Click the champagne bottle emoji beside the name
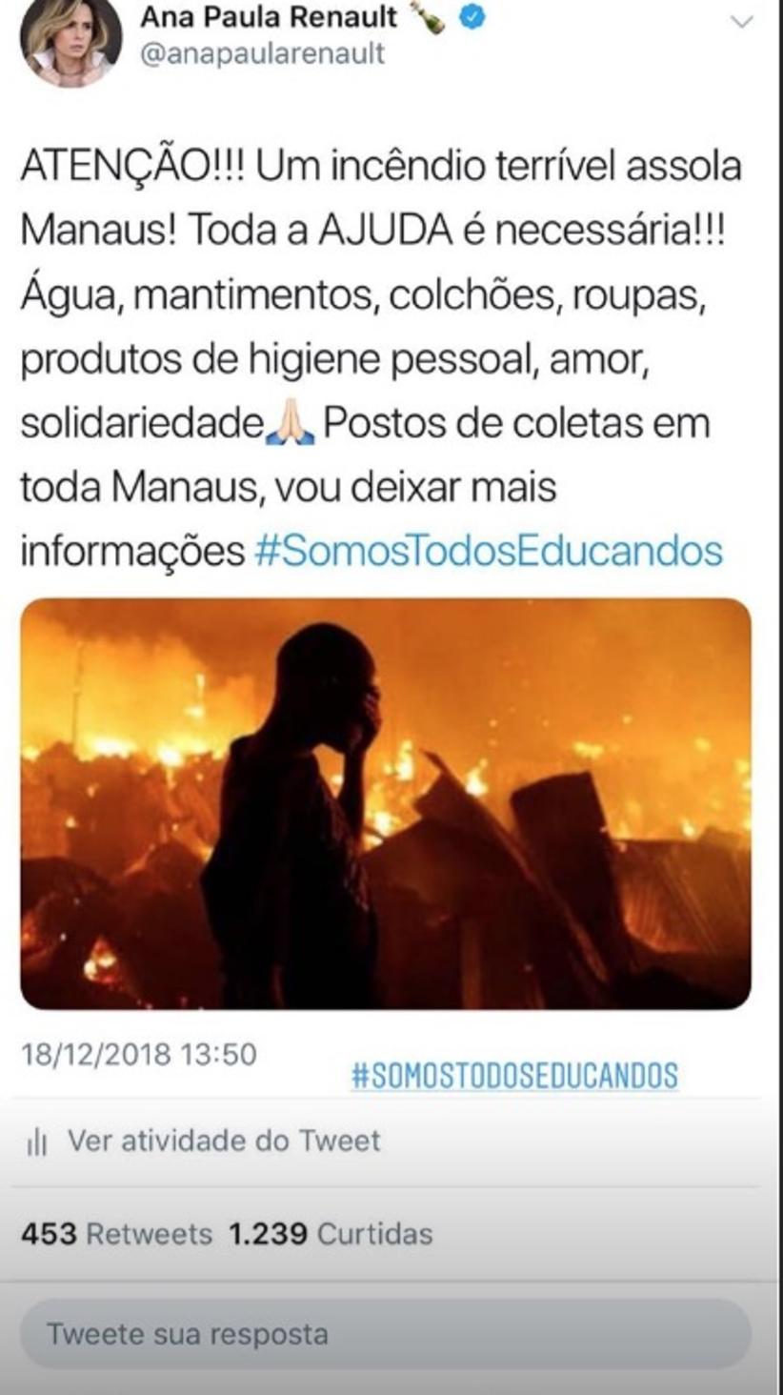 coord(428,16)
